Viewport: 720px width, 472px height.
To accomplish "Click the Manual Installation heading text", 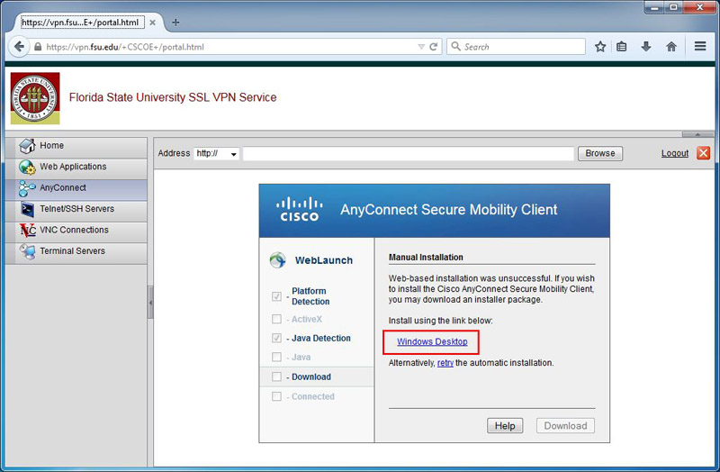I will click(426, 258).
